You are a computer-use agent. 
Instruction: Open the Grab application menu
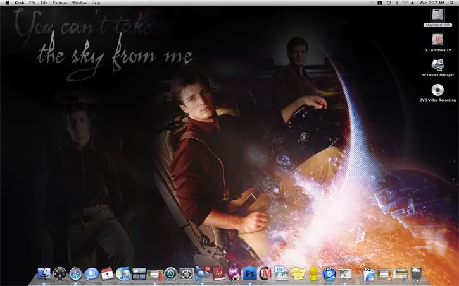(20, 3)
